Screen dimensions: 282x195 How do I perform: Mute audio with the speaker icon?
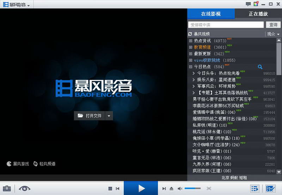[180, 189]
